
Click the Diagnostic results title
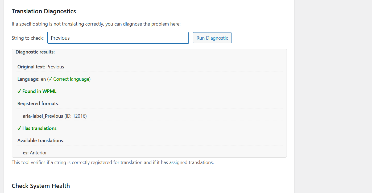[35, 52]
